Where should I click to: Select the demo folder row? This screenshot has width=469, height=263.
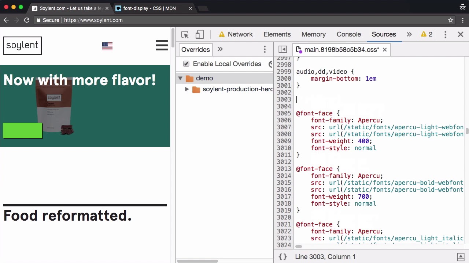click(x=225, y=78)
